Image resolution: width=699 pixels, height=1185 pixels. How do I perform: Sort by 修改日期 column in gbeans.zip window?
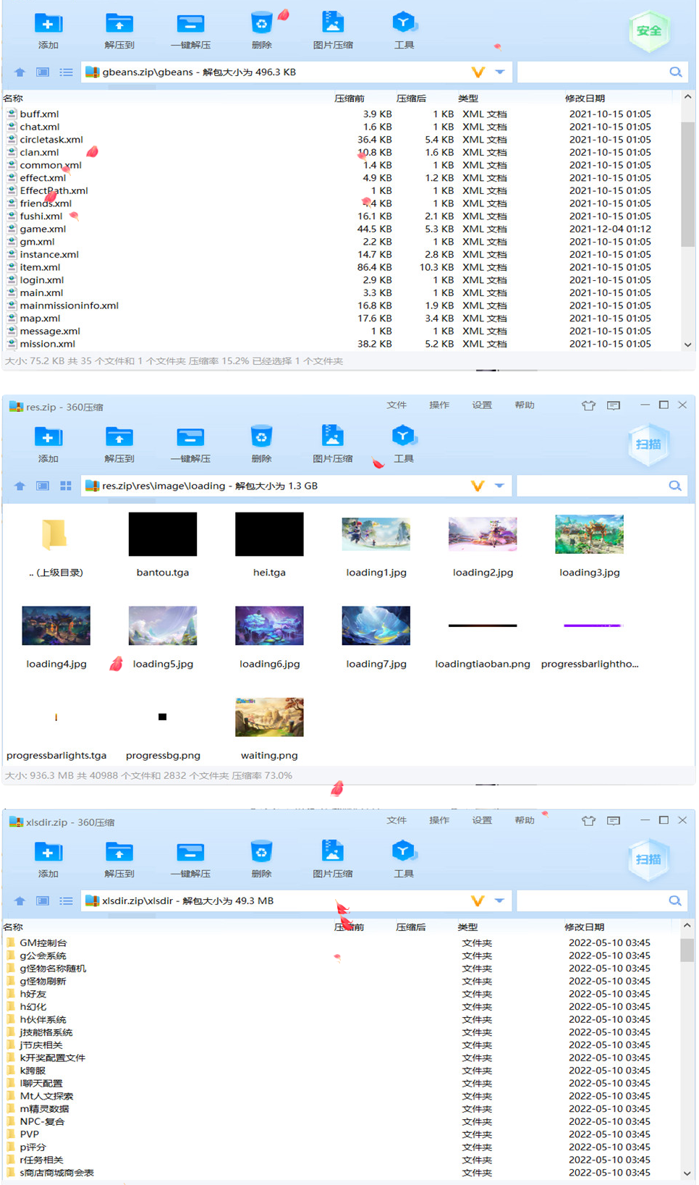click(585, 98)
